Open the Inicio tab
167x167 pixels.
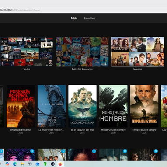(74, 18)
